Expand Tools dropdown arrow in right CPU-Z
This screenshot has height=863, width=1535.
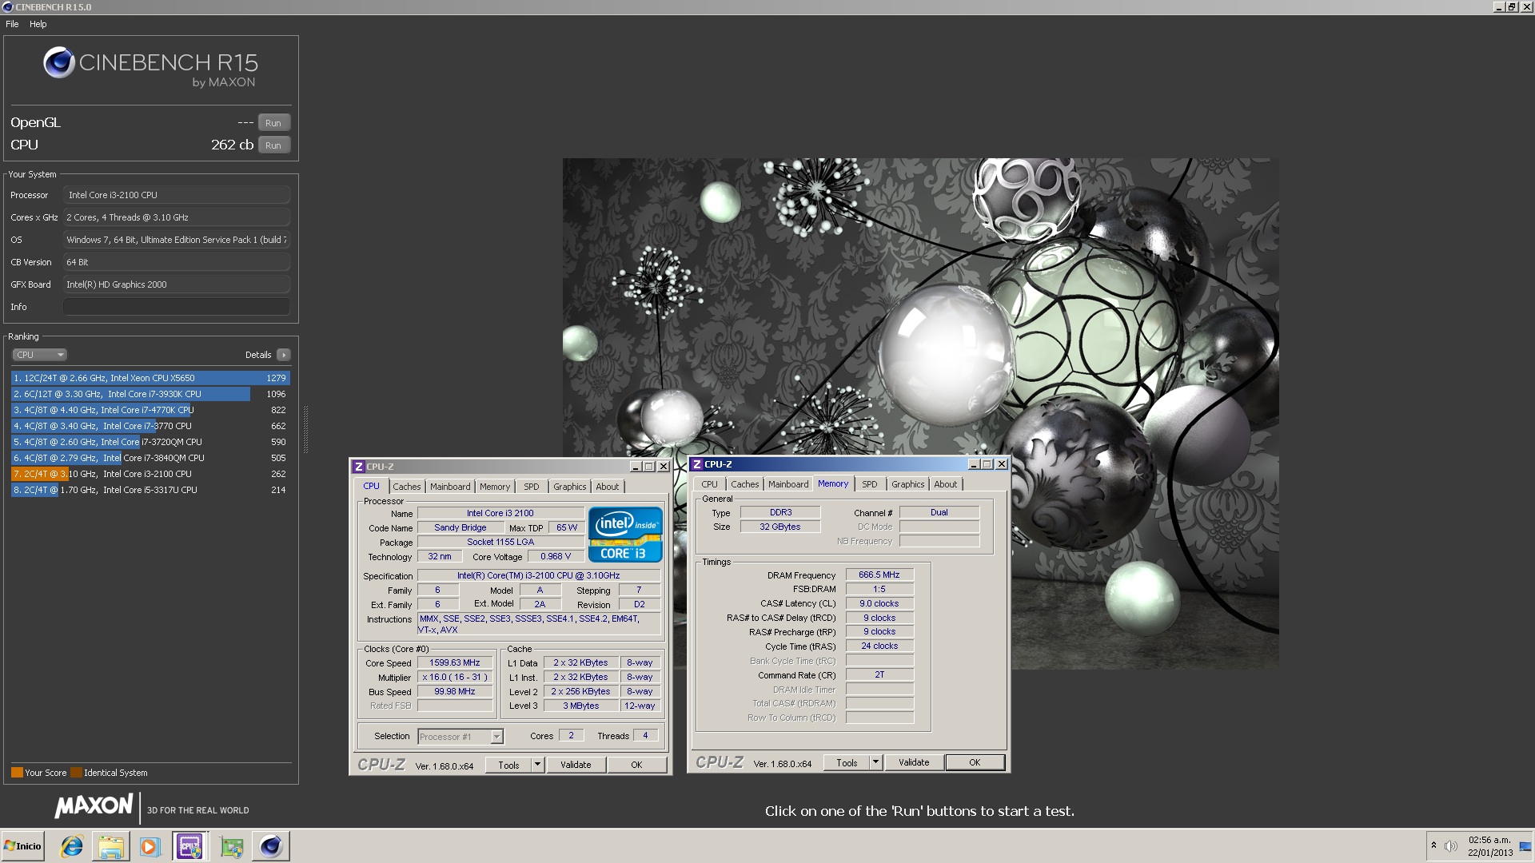[876, 763]
